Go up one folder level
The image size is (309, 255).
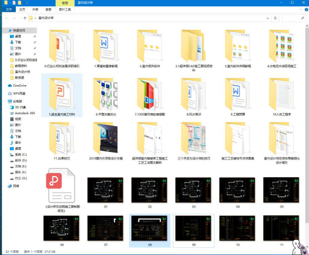coord(24,18)
